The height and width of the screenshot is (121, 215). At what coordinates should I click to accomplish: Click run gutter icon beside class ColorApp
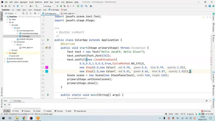tap(48, 40)
